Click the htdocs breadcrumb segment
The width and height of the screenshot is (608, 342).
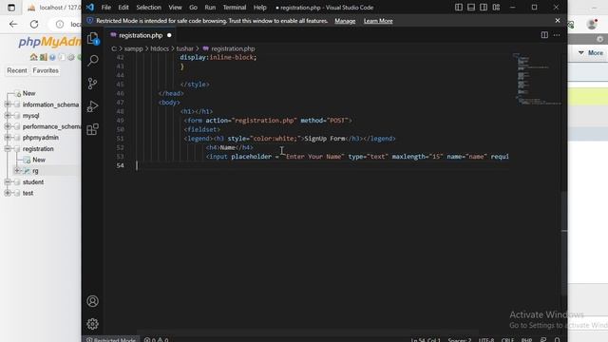pyautogui.click(x=160, y=48)
